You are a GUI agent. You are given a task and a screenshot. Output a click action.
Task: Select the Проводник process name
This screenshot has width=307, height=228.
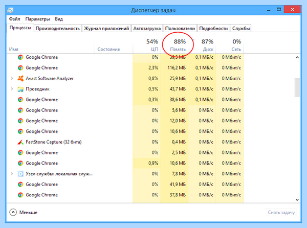[37, 89]
